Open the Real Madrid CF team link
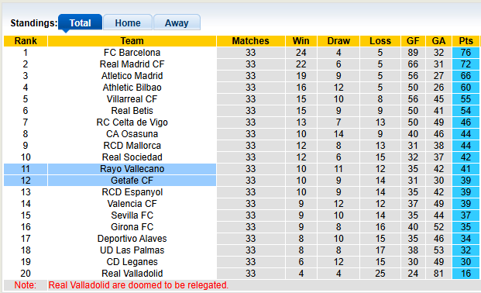The image size is (481, 293). (132, 64)
